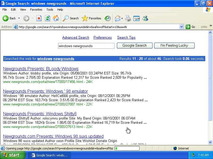Click the 'windows' link in blue results bar
The width and height of the screenshot is (213, 159).
click(45, 59)
